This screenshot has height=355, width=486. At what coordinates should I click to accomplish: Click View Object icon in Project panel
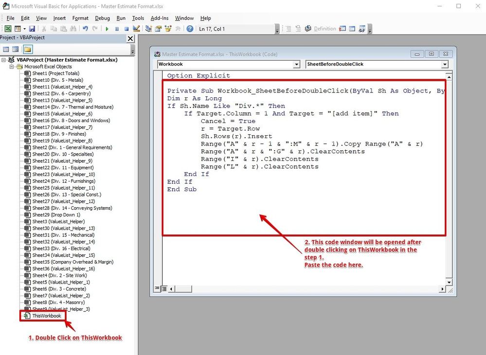tap(16, 49)
